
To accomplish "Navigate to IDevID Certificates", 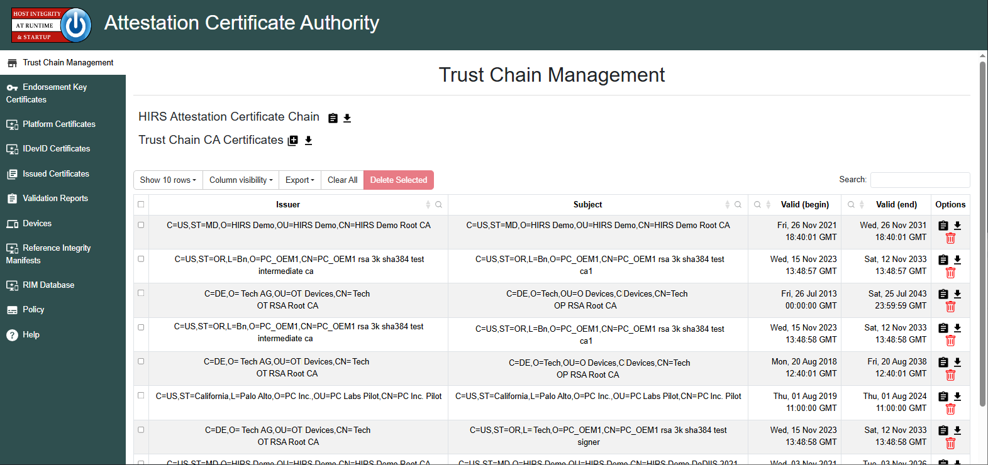I will coord(63,149).
